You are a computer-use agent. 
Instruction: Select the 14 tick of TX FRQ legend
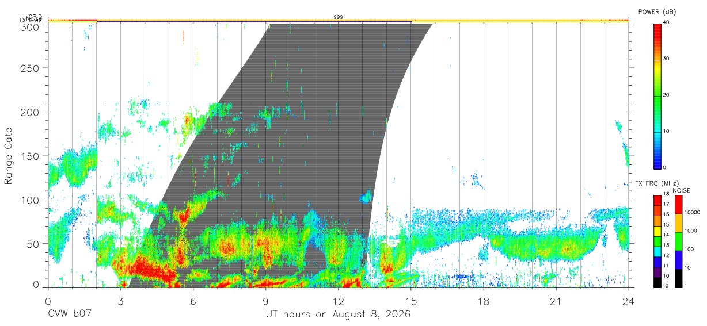(667, 235)
